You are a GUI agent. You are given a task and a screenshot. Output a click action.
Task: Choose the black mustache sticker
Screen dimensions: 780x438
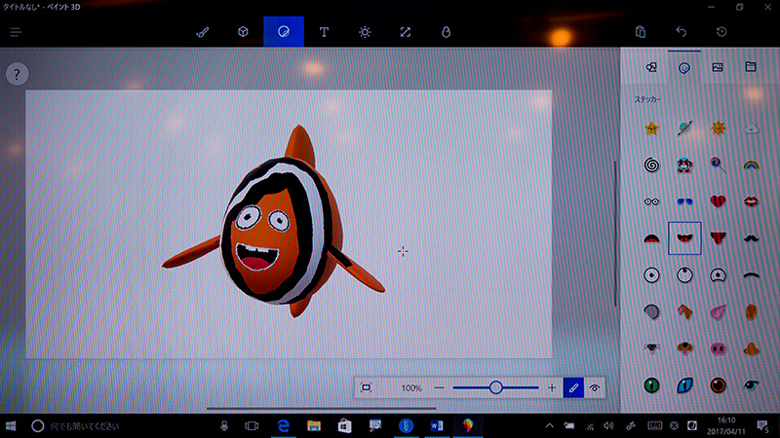751,238
